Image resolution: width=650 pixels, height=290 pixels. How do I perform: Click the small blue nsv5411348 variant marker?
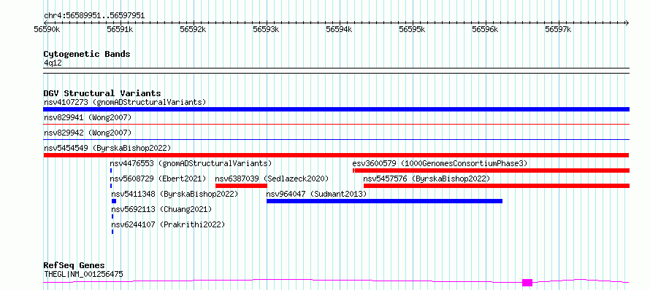coord(114,201)
